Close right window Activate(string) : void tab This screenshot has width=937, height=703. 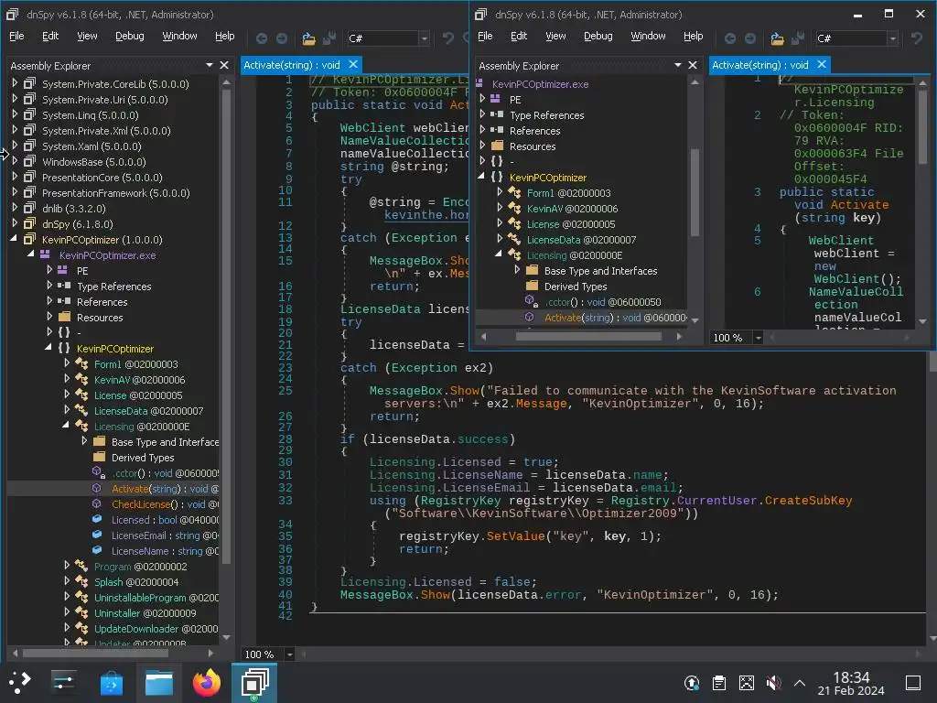[822, 65]
